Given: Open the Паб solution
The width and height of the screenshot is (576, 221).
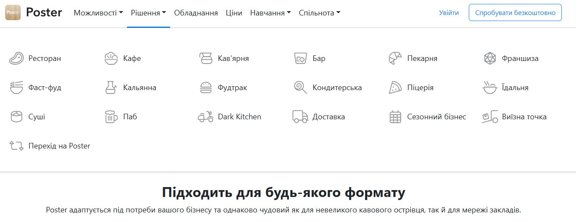Looking at the screenshot, I should click(x=130, y=117).
